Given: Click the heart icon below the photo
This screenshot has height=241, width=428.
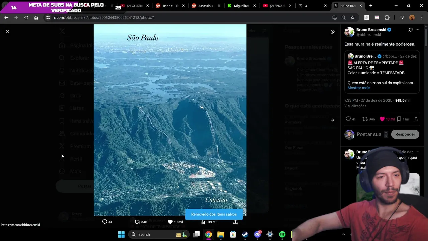Looking at the screenshot, I should (170, 222).
